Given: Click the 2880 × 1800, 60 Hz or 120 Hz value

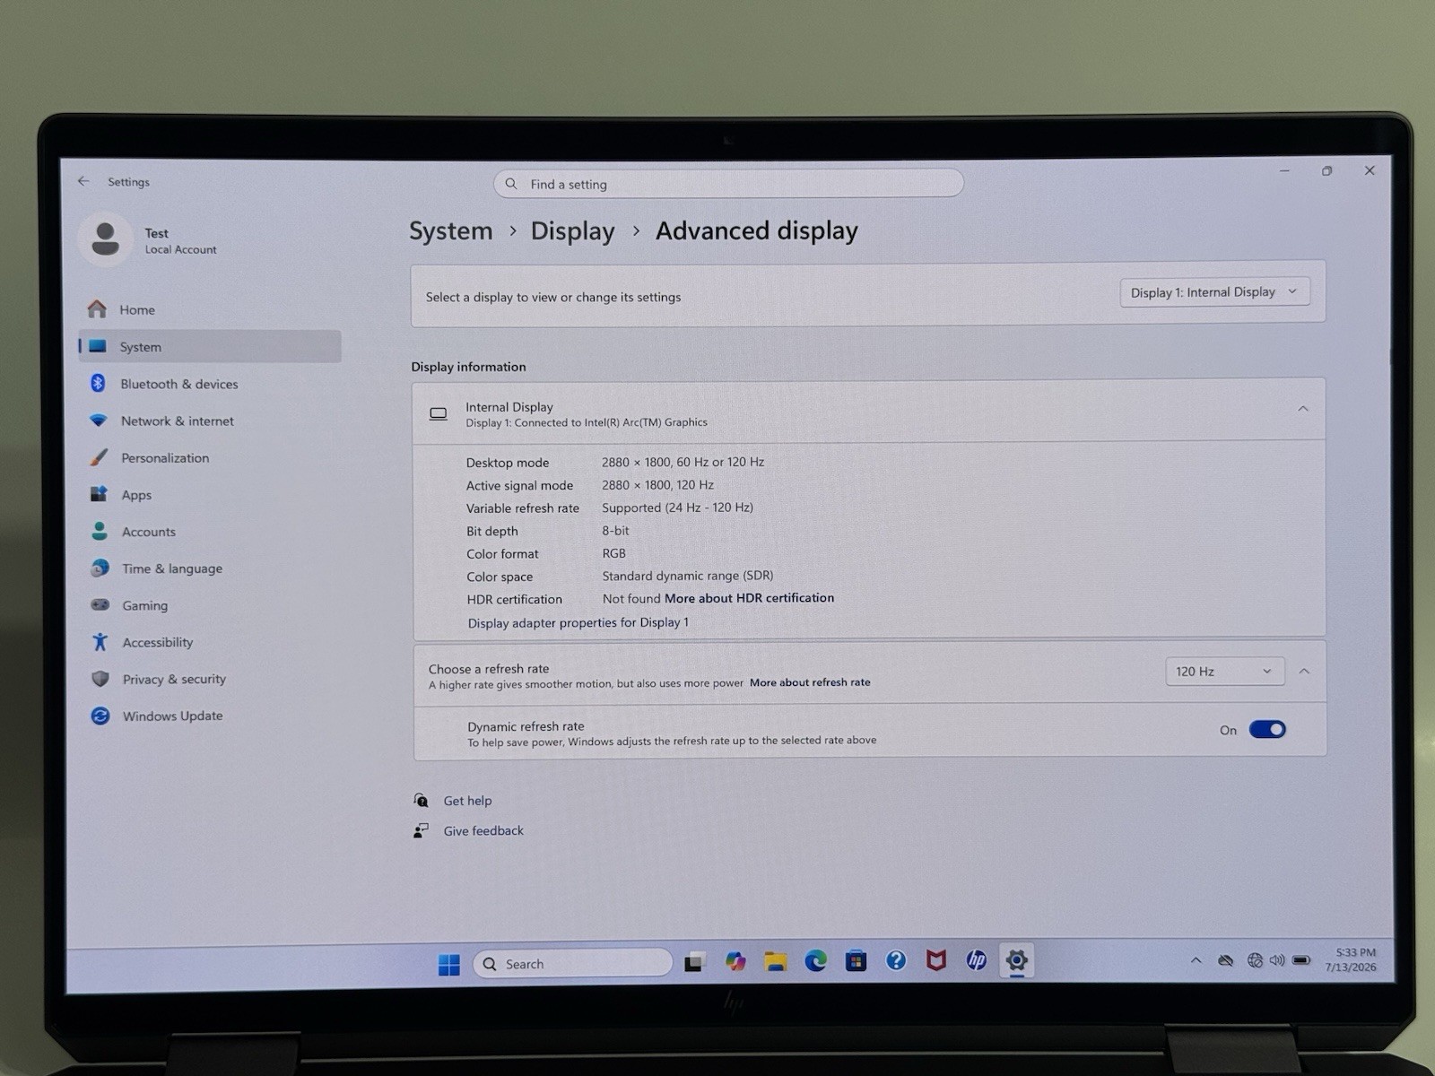Looking at the screenshot, I should [x=683, y=462].
